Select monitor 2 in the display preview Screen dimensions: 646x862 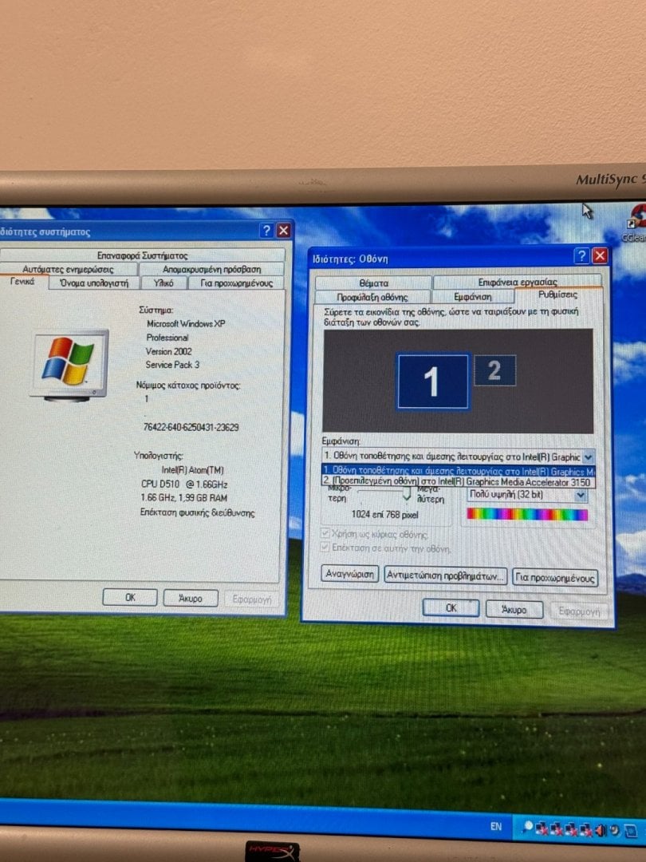(x=494, y=370)
